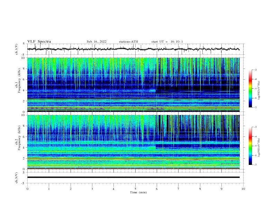The image size is (274, 212).
Task: Click time axis tick label '8'
Action: [200, 189]
